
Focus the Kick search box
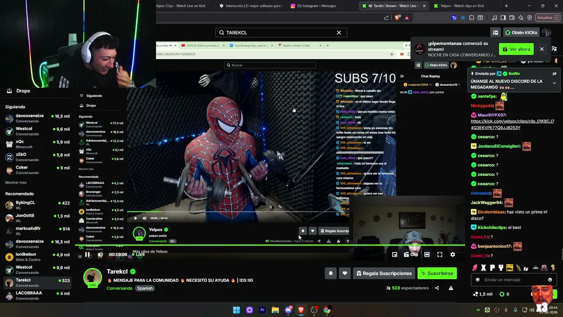pos(281,33)
